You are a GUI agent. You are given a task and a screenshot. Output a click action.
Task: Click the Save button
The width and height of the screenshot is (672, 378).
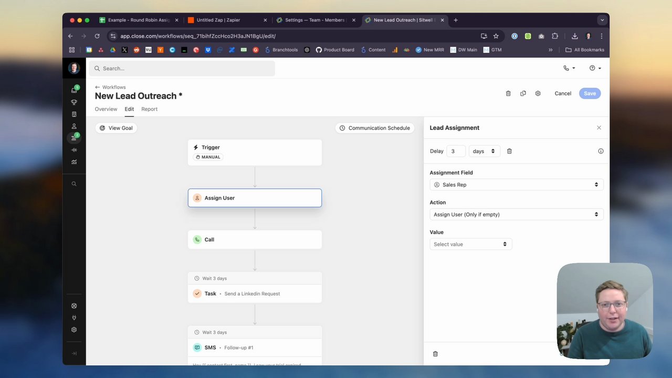point(590,93)
